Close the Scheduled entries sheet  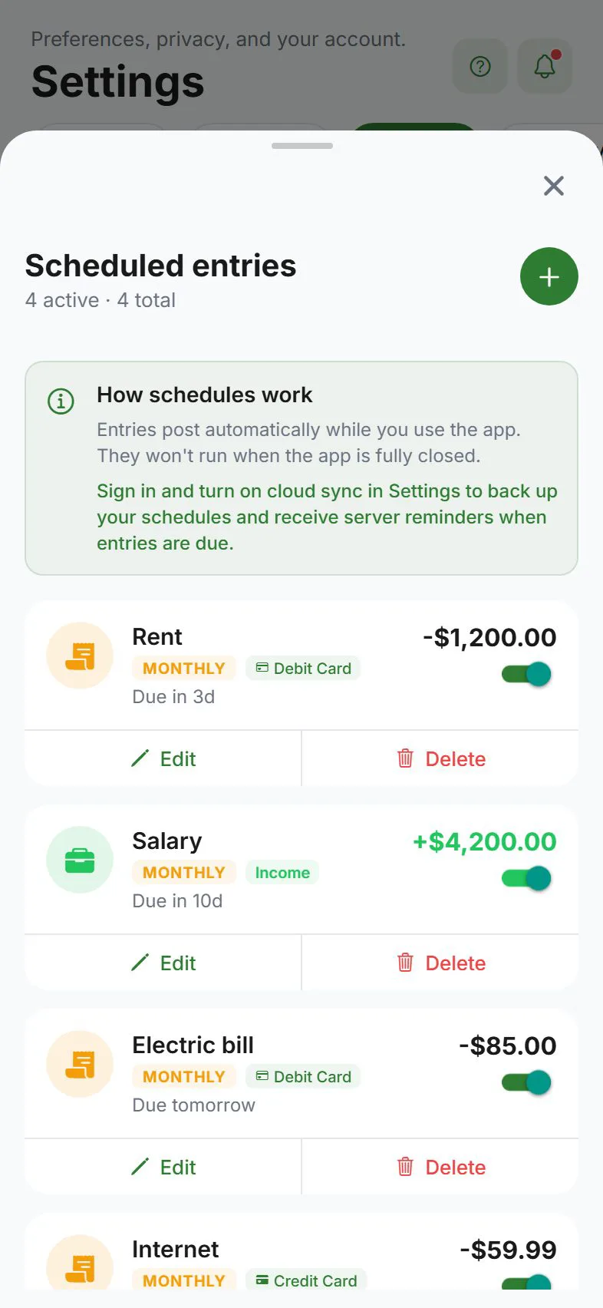tap(553, 186)
